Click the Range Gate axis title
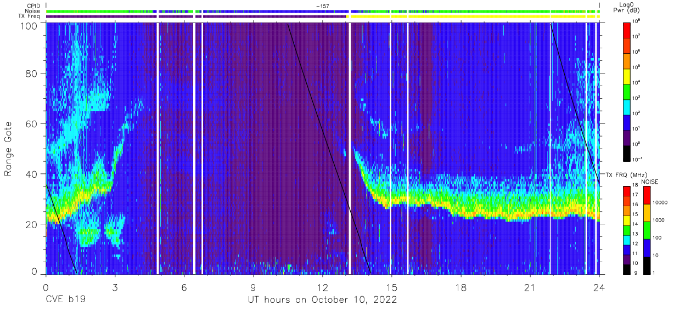674x311 pixels. [x=8, y=149]
